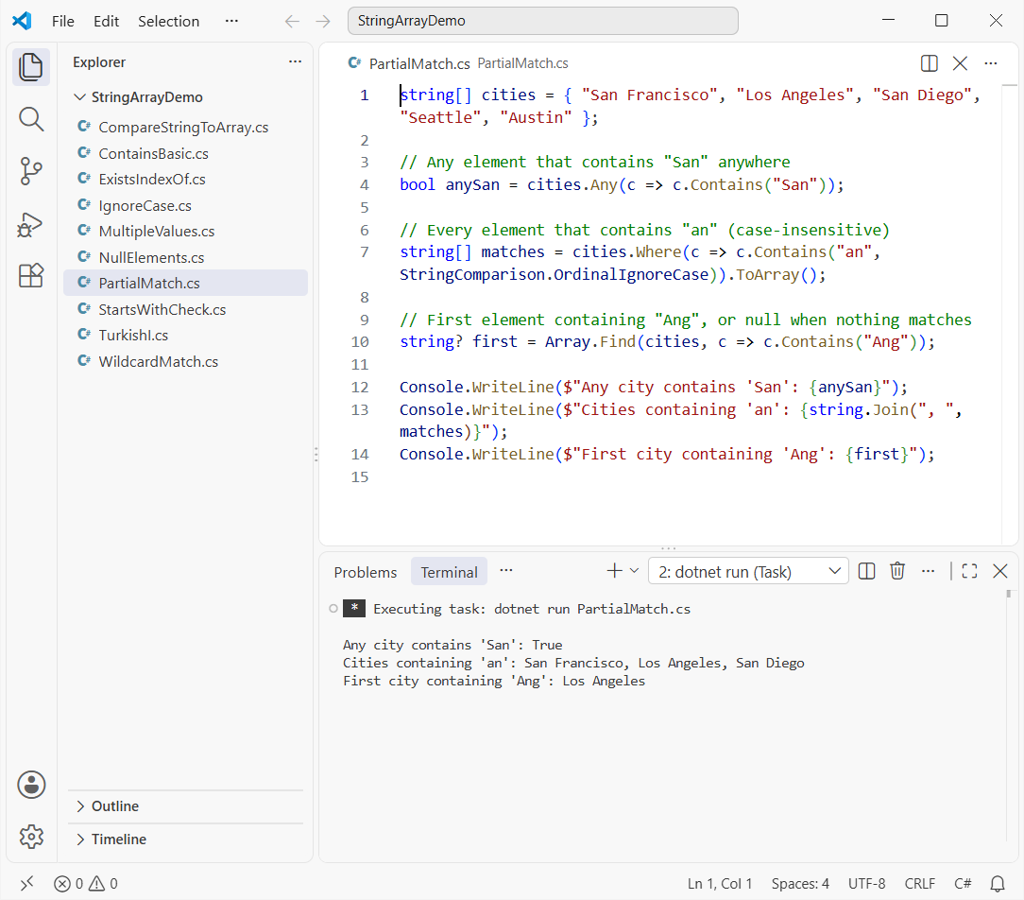Click the Explorer panel title
The height and width of the screenshot is (900, 1024).
pyautogui.click(x=99, y=62)
